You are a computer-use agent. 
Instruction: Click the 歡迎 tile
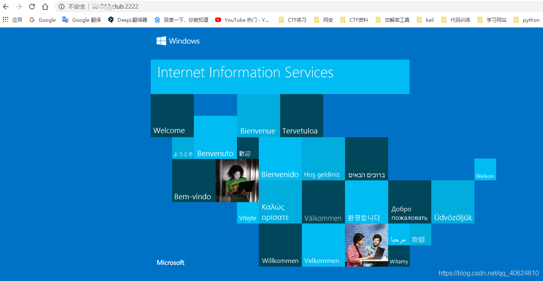coord(248,148)
